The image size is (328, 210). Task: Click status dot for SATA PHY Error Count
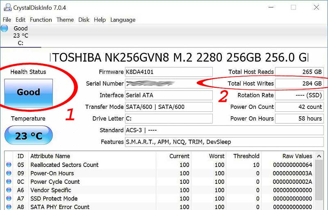pyautogui.click(x=9, y=207)
